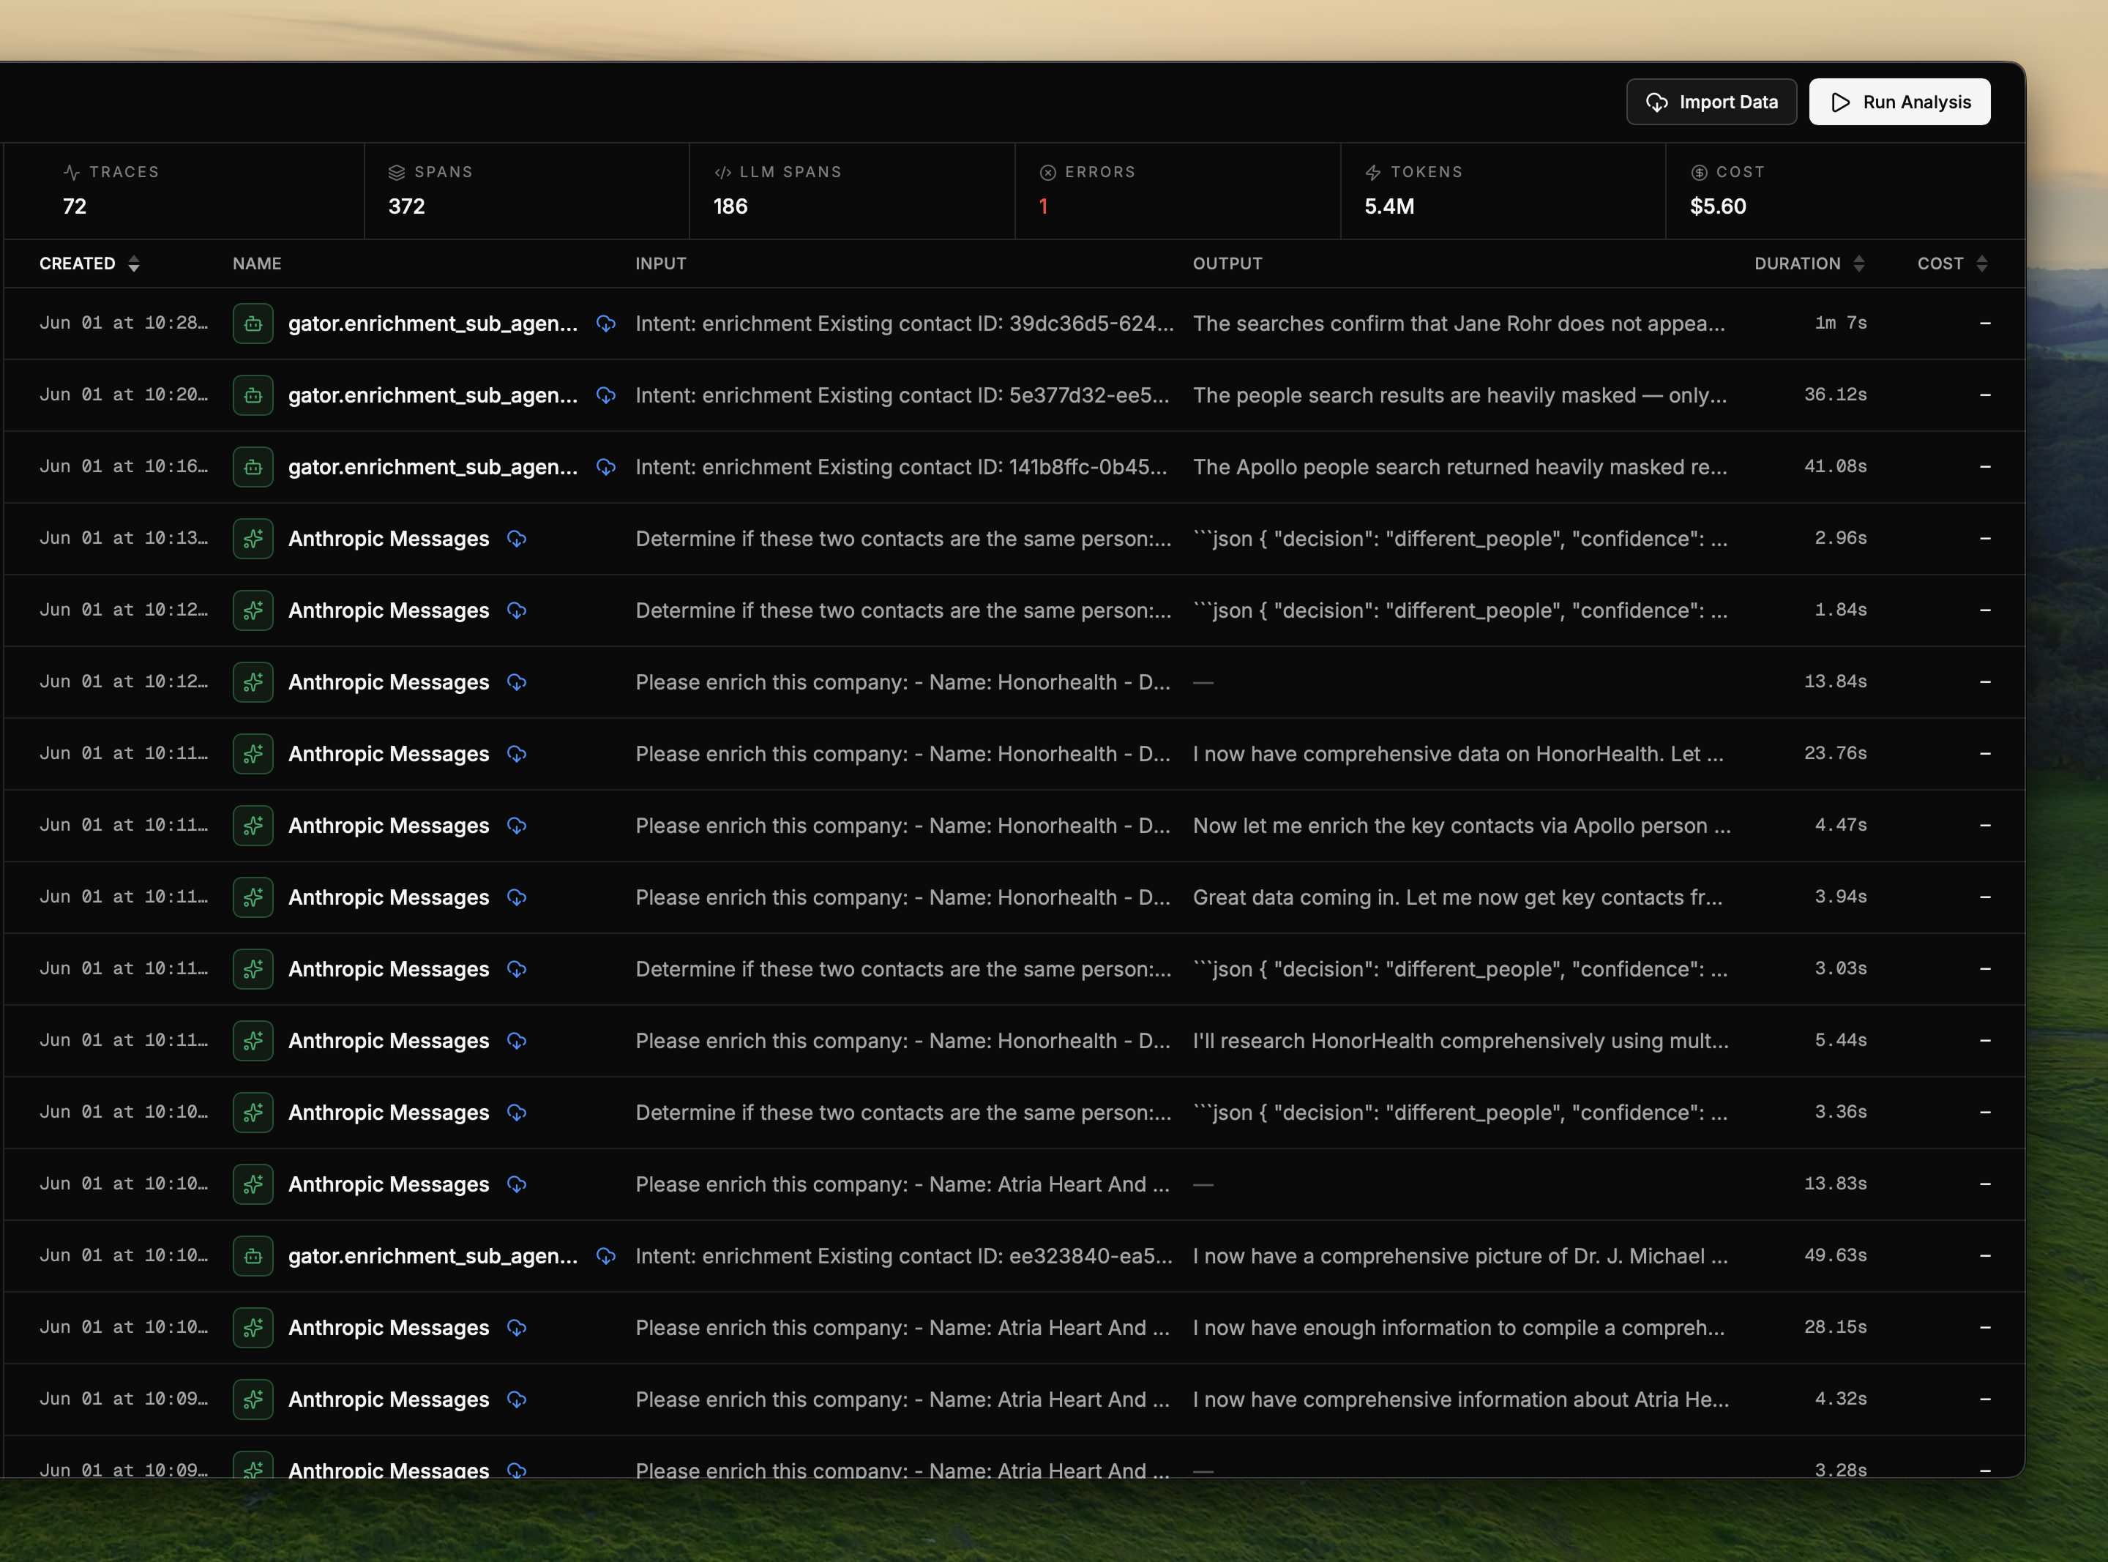
Task: Click the cloud import icon in the 36.12s row
Action: (x=606, y=395)
